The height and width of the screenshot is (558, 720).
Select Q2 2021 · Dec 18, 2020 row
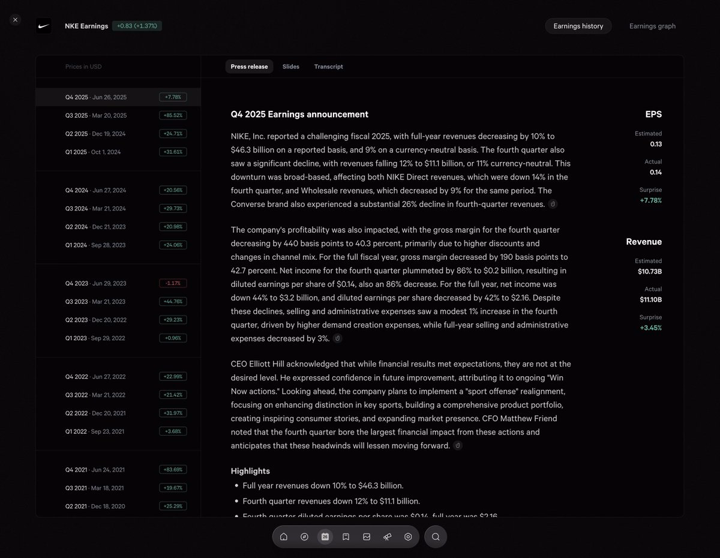[118, 506]
